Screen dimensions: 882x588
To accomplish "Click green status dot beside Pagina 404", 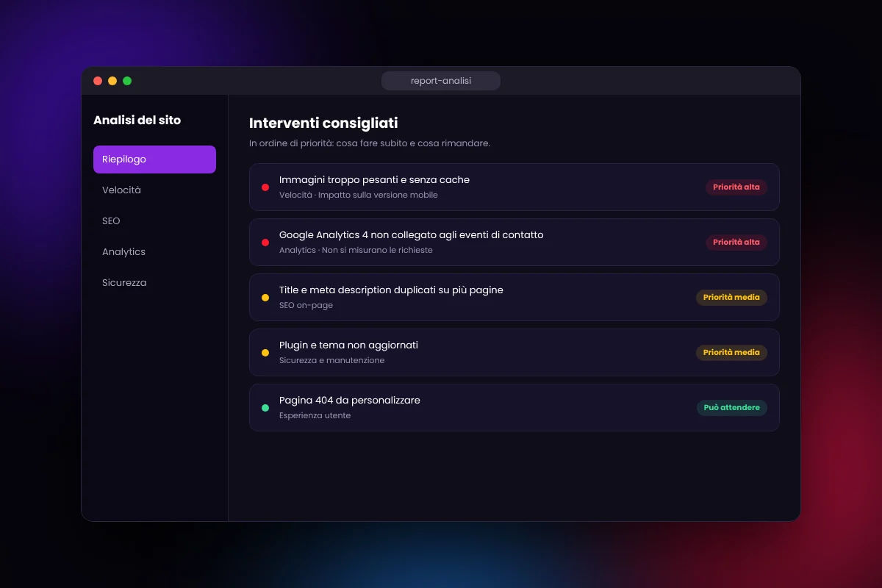I will point(265,408).
